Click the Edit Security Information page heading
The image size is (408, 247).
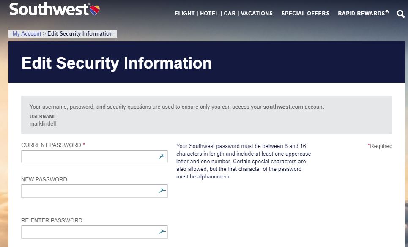coord(116,63)
